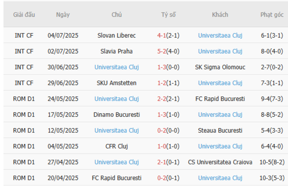Open the Steaua Bucuresti team link
This screenshot has height=190, width=288.
tap(220, 130)
